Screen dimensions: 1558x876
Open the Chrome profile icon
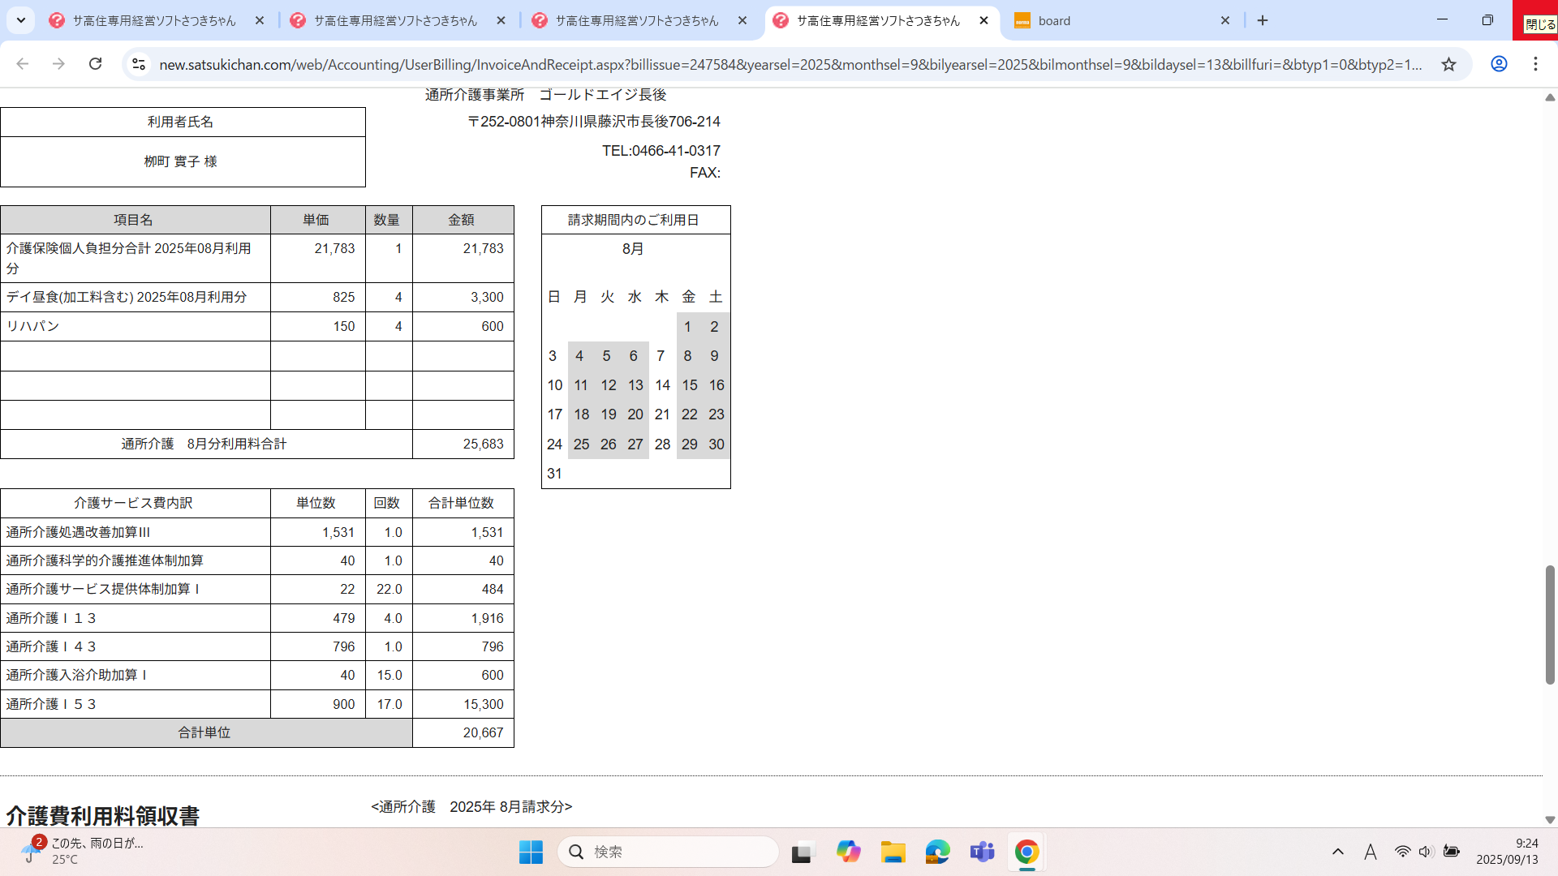point(1499,64)
